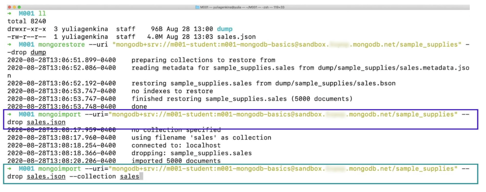Click the "preparing collections to restore from" message
This screenshot has width=486, height=192.
pyautogui.click(x=203, y=60)
